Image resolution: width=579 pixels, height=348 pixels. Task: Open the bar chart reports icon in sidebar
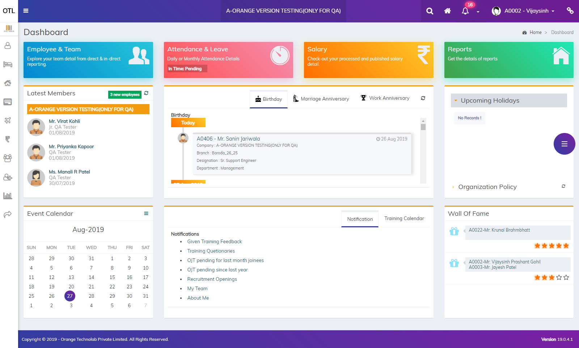click(x=8, y=196)
